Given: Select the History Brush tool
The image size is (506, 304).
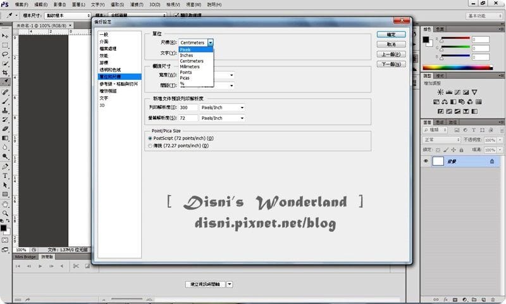Looking at the screenshot, I should [x=5, y=120].
